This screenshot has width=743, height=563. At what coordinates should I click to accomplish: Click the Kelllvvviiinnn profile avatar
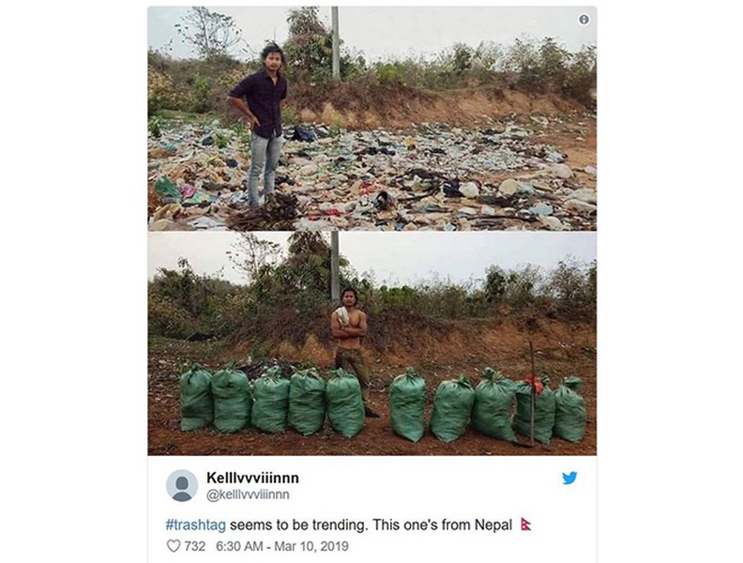coord(182,485)
